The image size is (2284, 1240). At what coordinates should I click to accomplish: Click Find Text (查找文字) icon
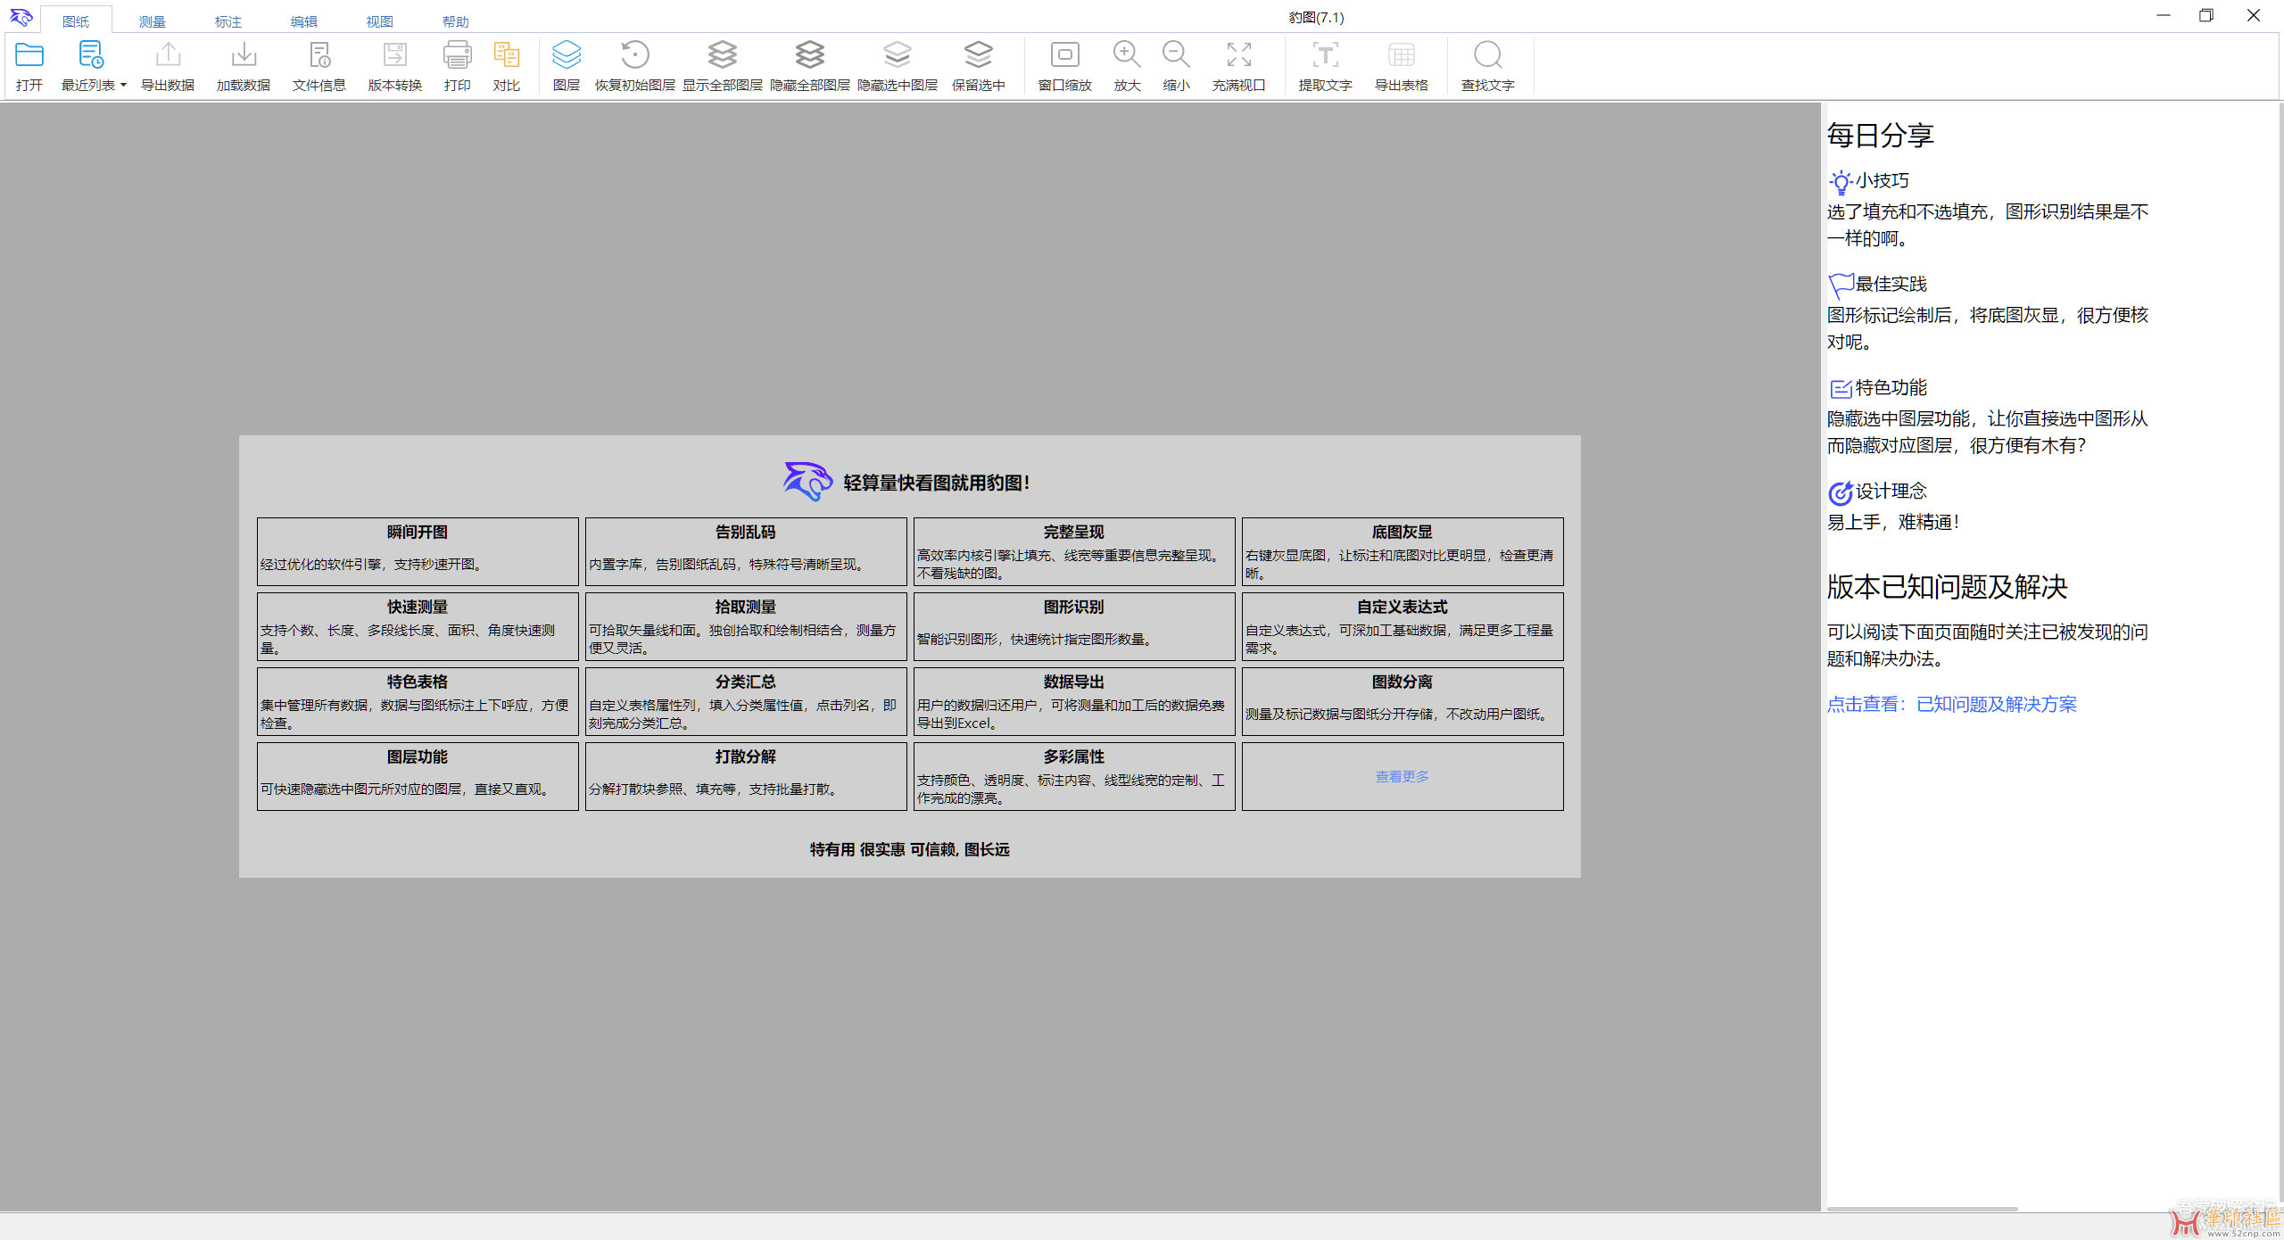pyautogui.click(x=1487, y=55)
